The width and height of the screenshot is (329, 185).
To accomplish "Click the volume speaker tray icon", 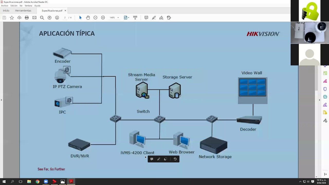I will click(308, 182).
